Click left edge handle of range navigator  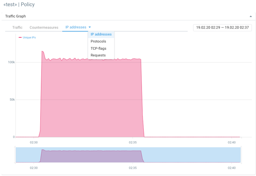coord(15,155)
